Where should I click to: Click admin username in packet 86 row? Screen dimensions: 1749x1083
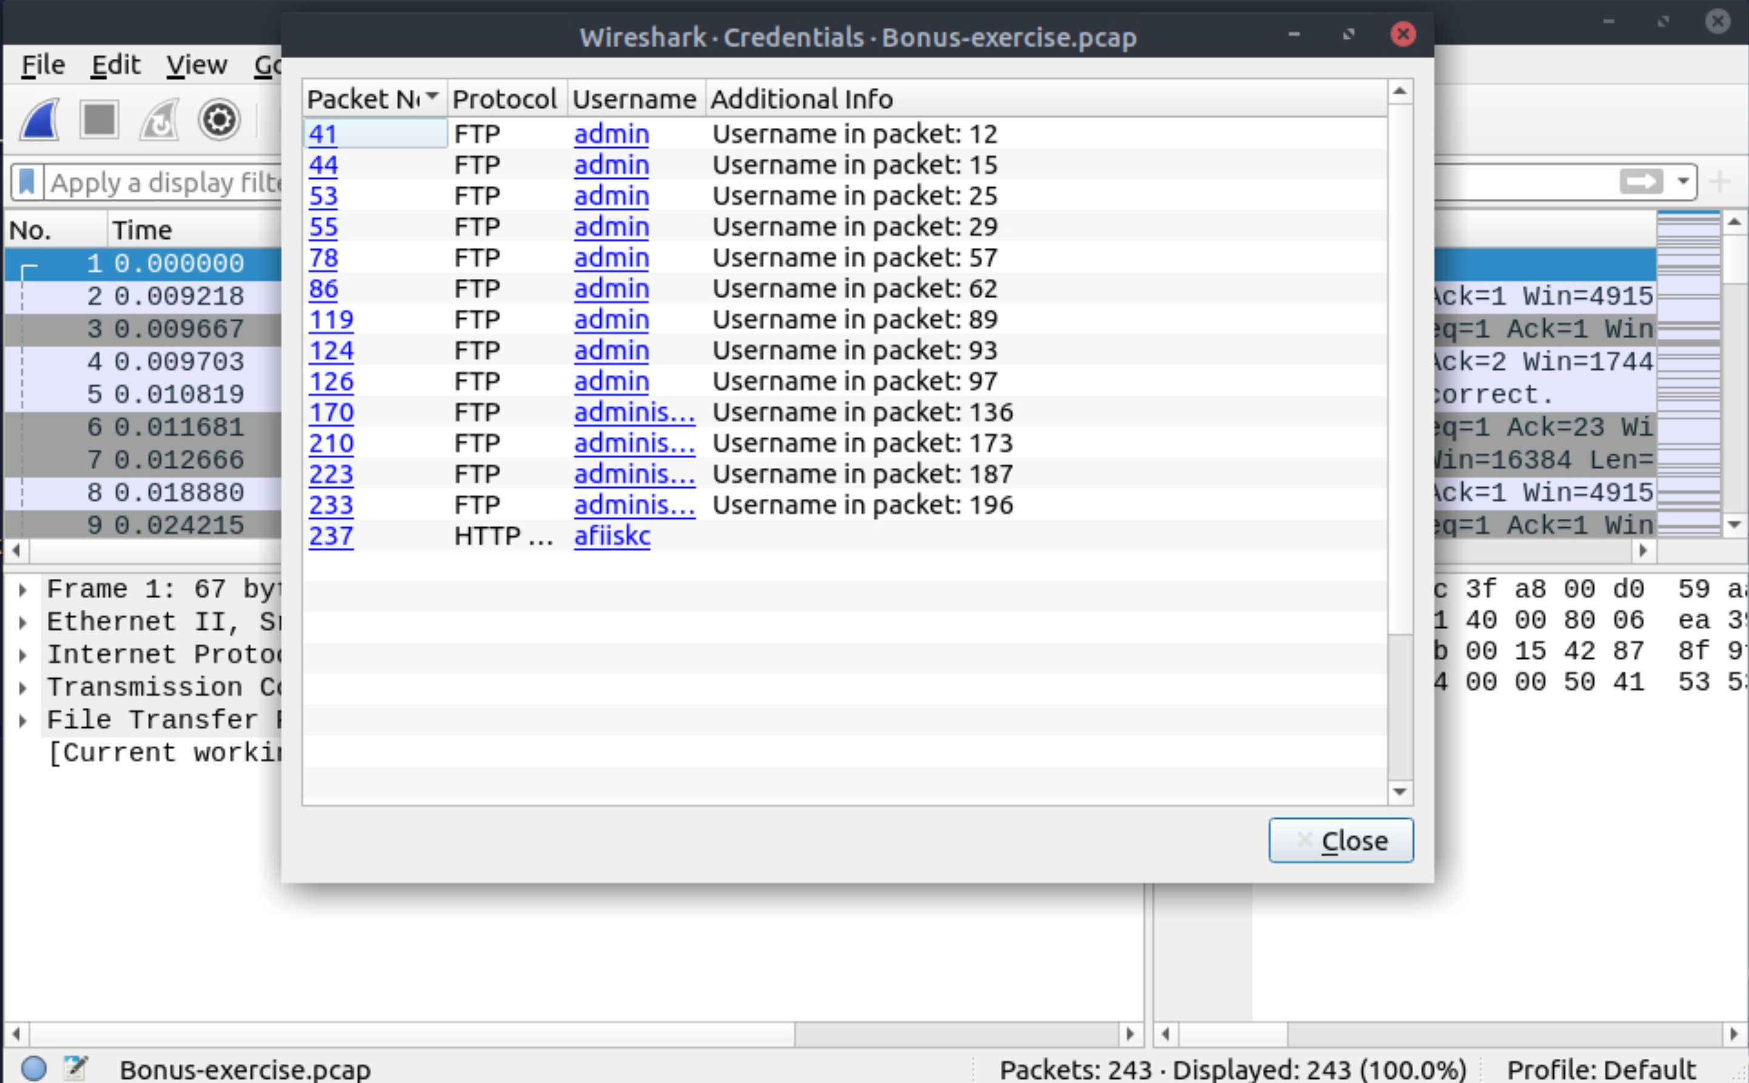tap(611, 288)
